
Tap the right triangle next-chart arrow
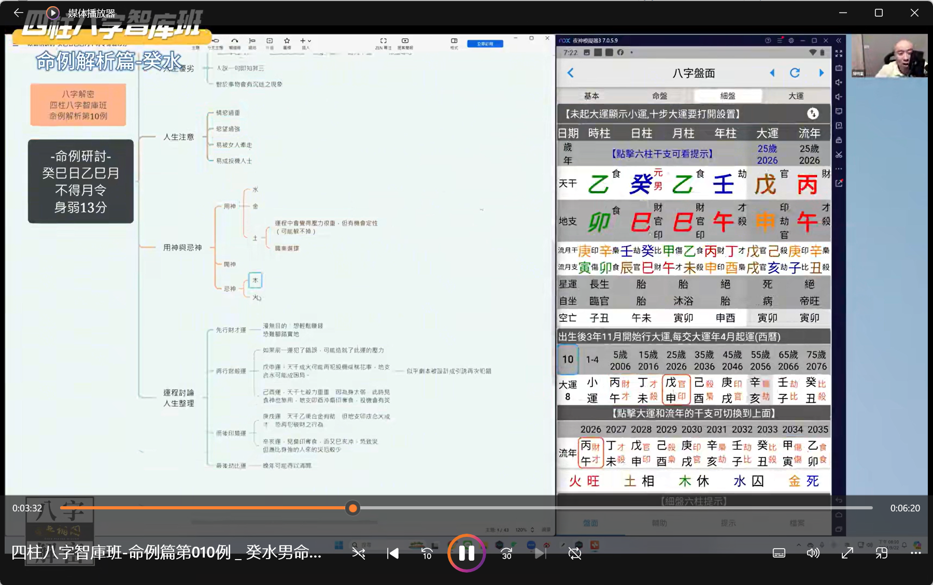click(821, 73)
